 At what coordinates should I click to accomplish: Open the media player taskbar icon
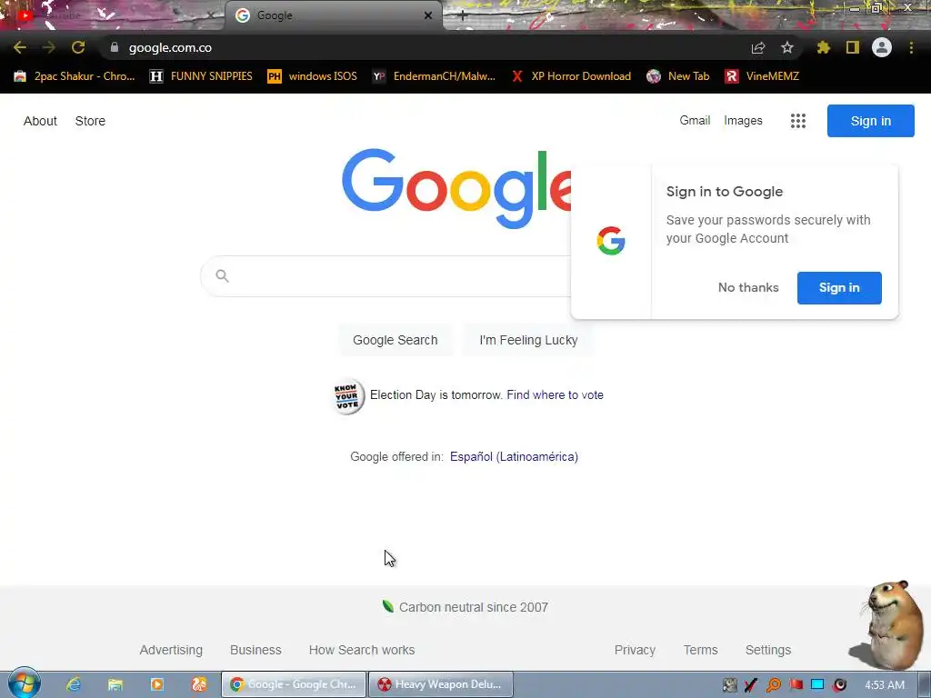click(157, 684)
